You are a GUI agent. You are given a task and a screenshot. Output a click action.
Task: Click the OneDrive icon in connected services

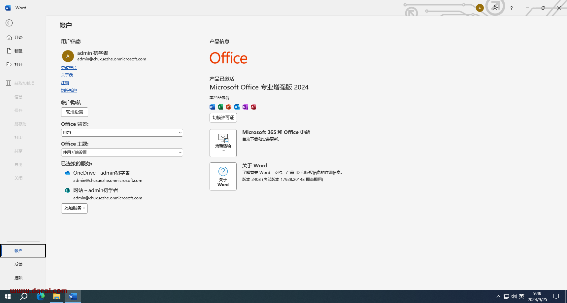coord(67,173)
